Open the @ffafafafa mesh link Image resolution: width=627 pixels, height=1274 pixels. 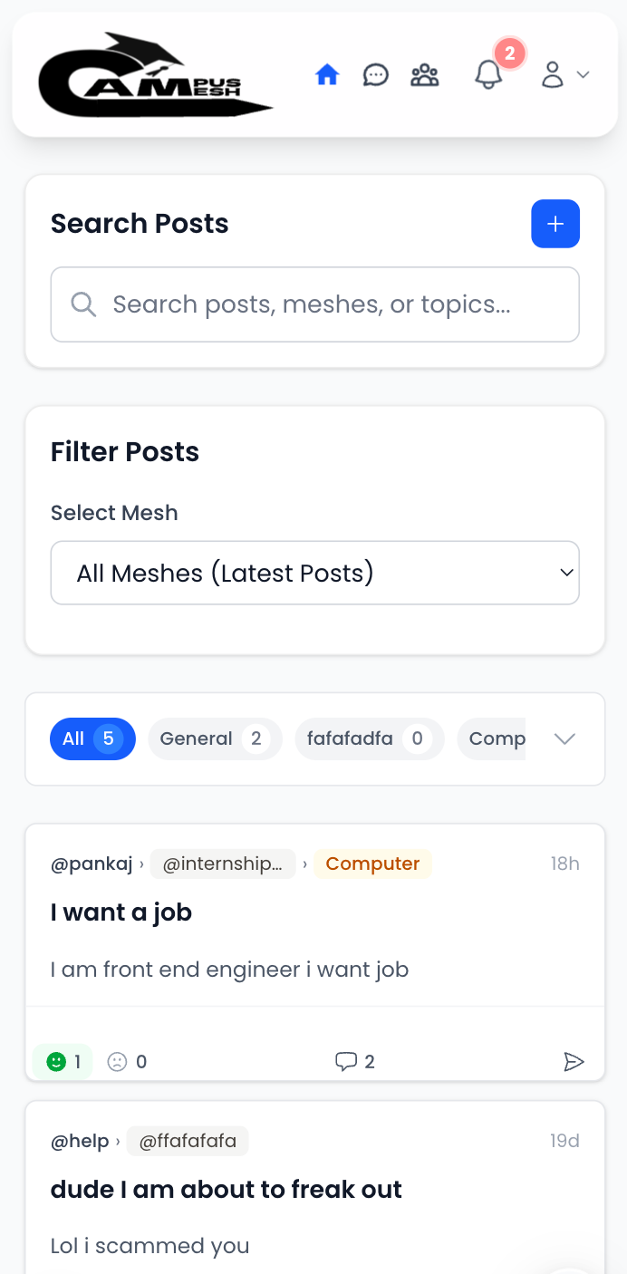(x=188, y=1141)
